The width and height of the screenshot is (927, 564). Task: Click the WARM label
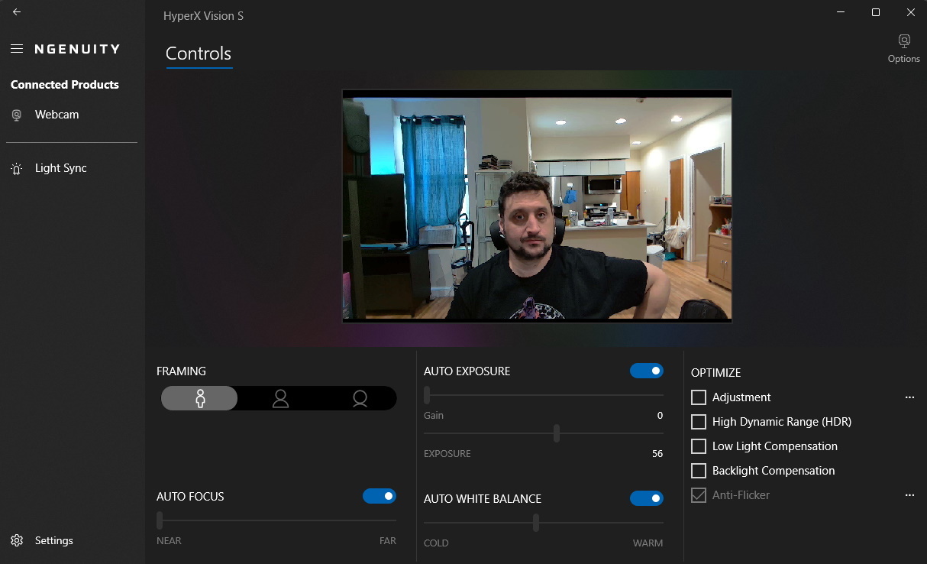[x=648, y=543]
